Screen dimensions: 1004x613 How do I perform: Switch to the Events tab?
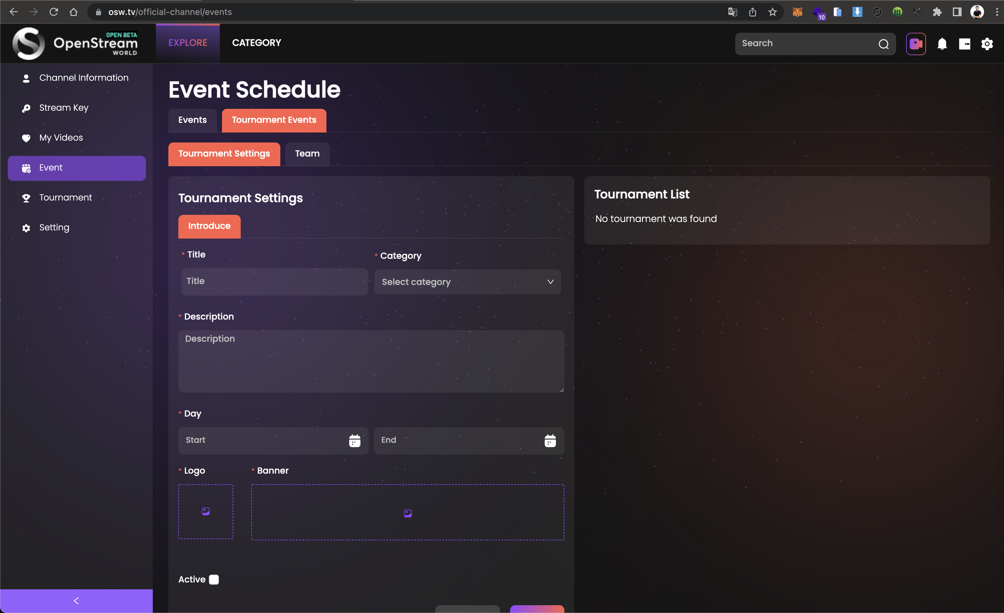(192, 120)
